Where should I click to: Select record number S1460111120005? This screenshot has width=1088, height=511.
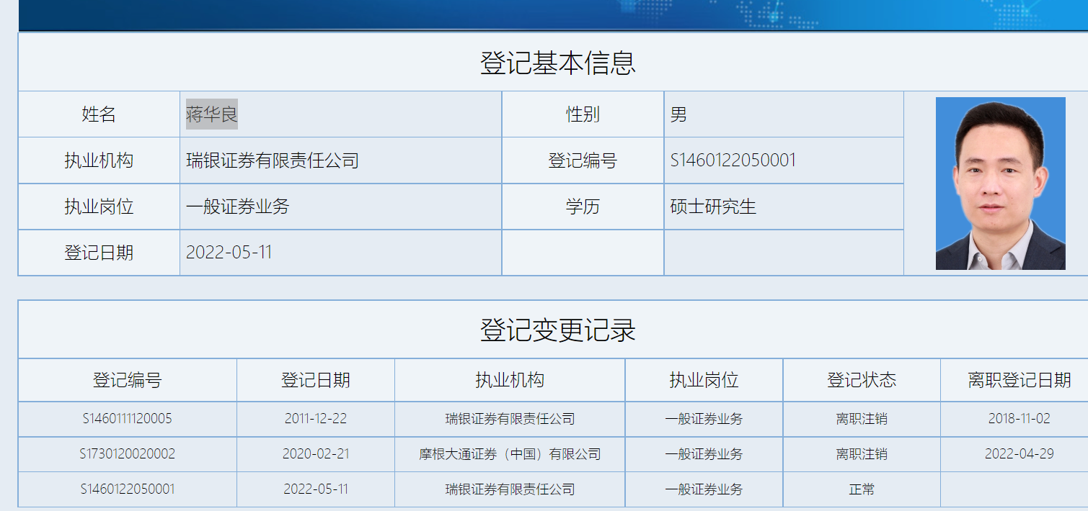click(128, 418)
